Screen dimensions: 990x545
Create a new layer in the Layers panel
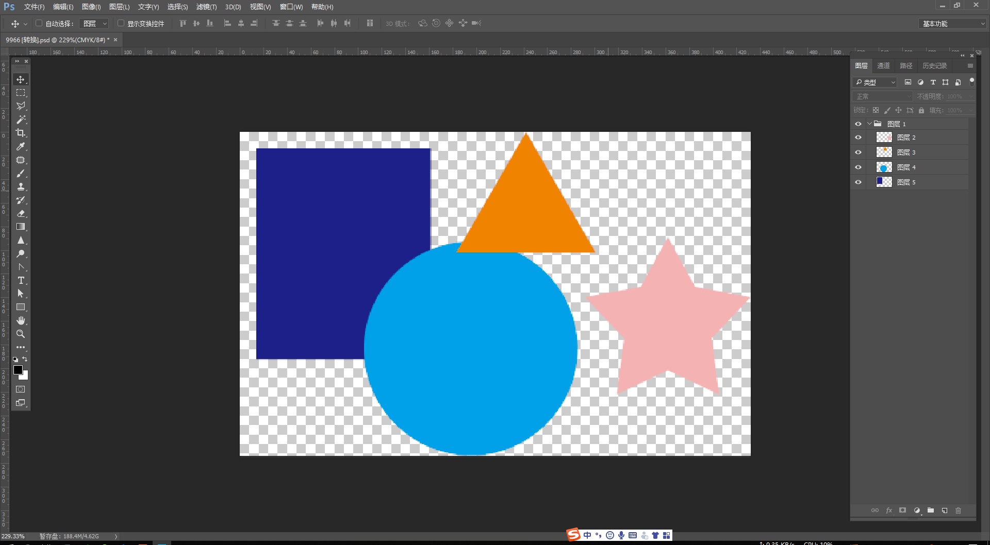945,510
